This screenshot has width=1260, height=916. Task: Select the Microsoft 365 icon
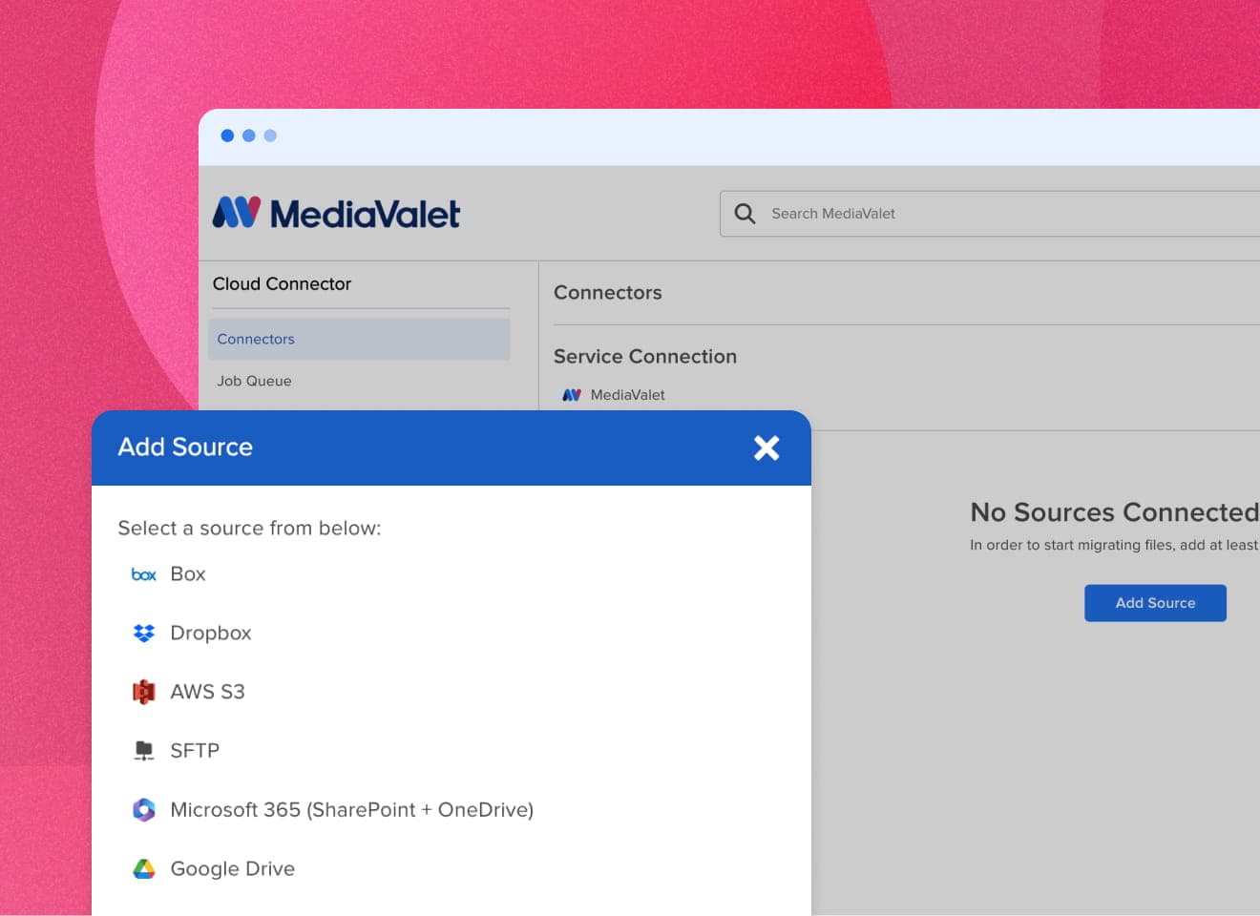[143, 809]
